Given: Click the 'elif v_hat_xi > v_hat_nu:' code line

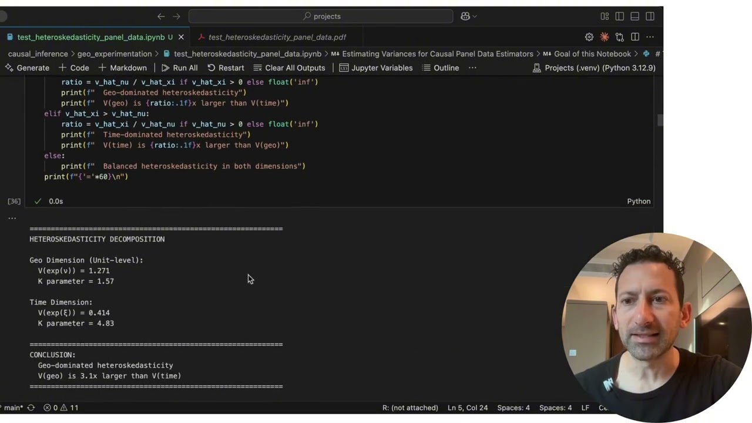Looking at the screenshot, I should pyautogui.click(x=96, y=113).
